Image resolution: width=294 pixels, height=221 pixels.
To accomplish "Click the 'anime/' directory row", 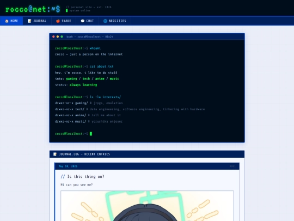I will point(88,115).
